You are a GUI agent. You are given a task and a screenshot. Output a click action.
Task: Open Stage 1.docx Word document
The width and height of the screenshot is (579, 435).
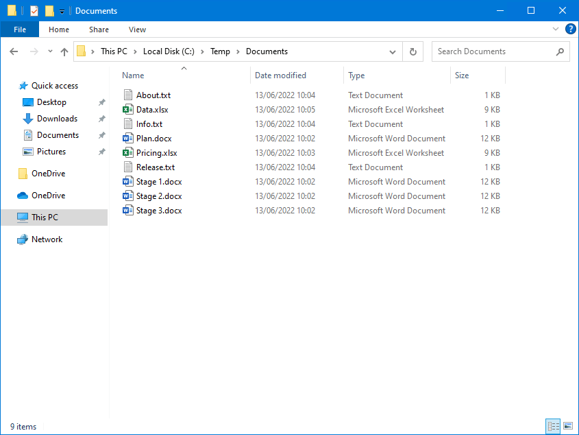point(158,181)
